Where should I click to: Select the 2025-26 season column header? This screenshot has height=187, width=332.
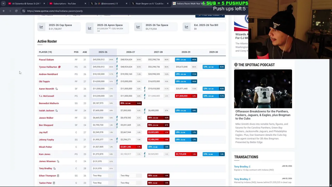pos(103,52)
